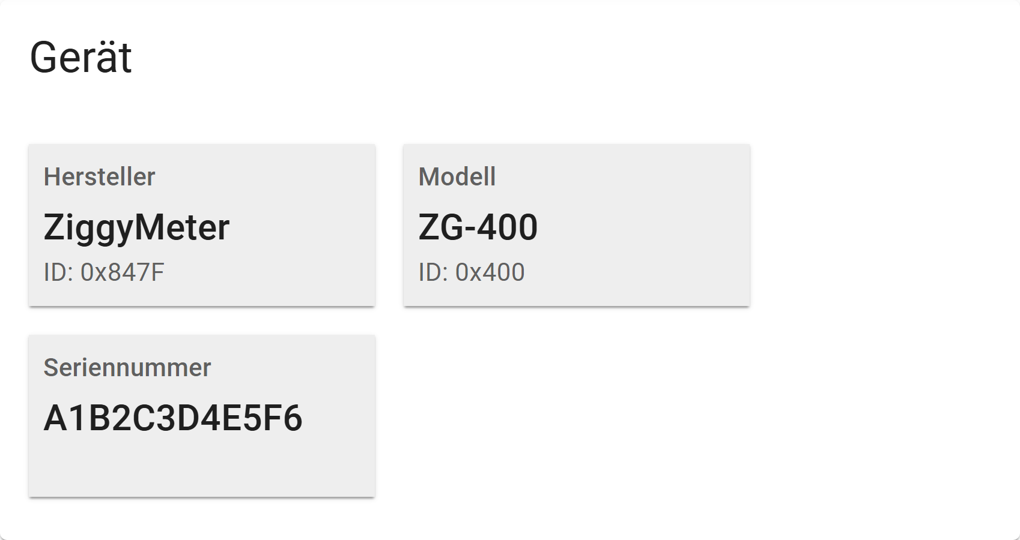Click the Gerät heading
Screen dimensions: 1020x540
pyautogui.click(x=80, y=58)
